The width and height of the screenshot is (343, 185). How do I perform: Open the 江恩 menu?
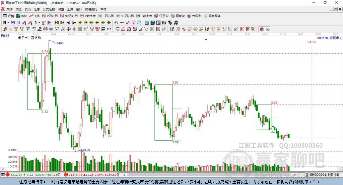[37, 9]
